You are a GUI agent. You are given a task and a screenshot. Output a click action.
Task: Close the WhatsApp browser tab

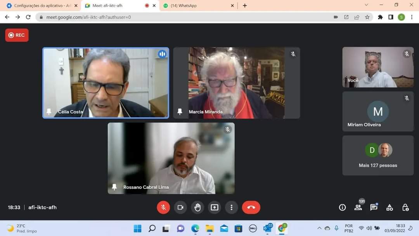coord(232,5)
